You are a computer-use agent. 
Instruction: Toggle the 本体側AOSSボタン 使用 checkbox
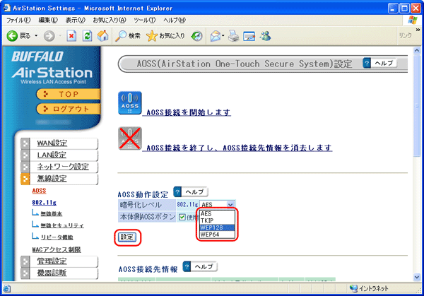pyautogui.click(x=182, y=217)
